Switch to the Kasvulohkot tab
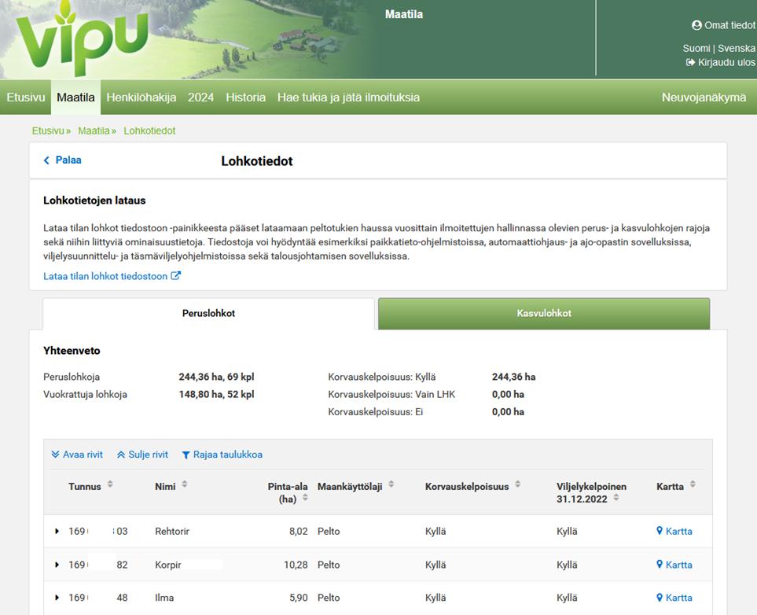This screenshot has width=757, height=615. [544, 313]
